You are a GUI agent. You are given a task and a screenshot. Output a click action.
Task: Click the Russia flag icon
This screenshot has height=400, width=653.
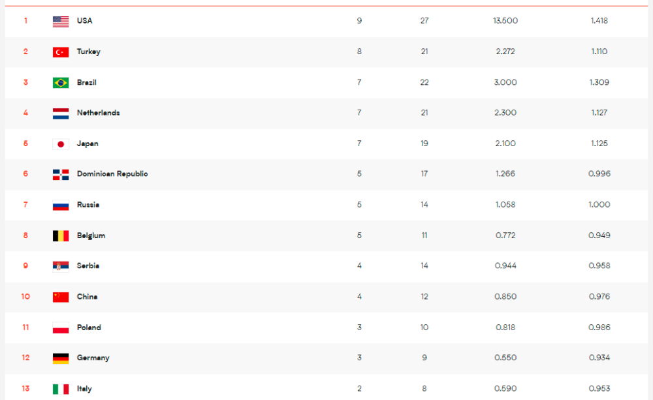tap(61, 206)
